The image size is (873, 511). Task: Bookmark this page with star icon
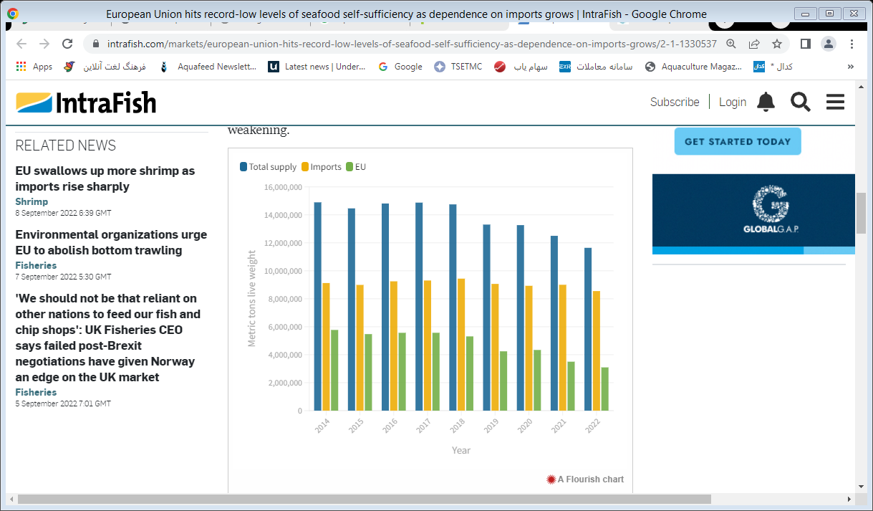777,44
